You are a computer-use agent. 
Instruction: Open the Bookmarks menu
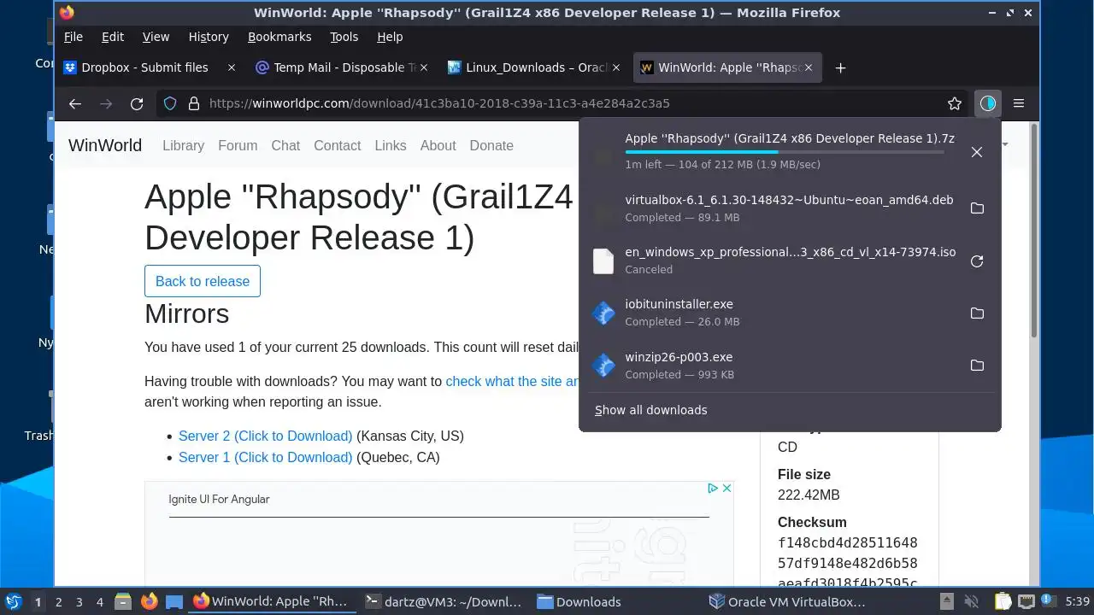point(279,37)
